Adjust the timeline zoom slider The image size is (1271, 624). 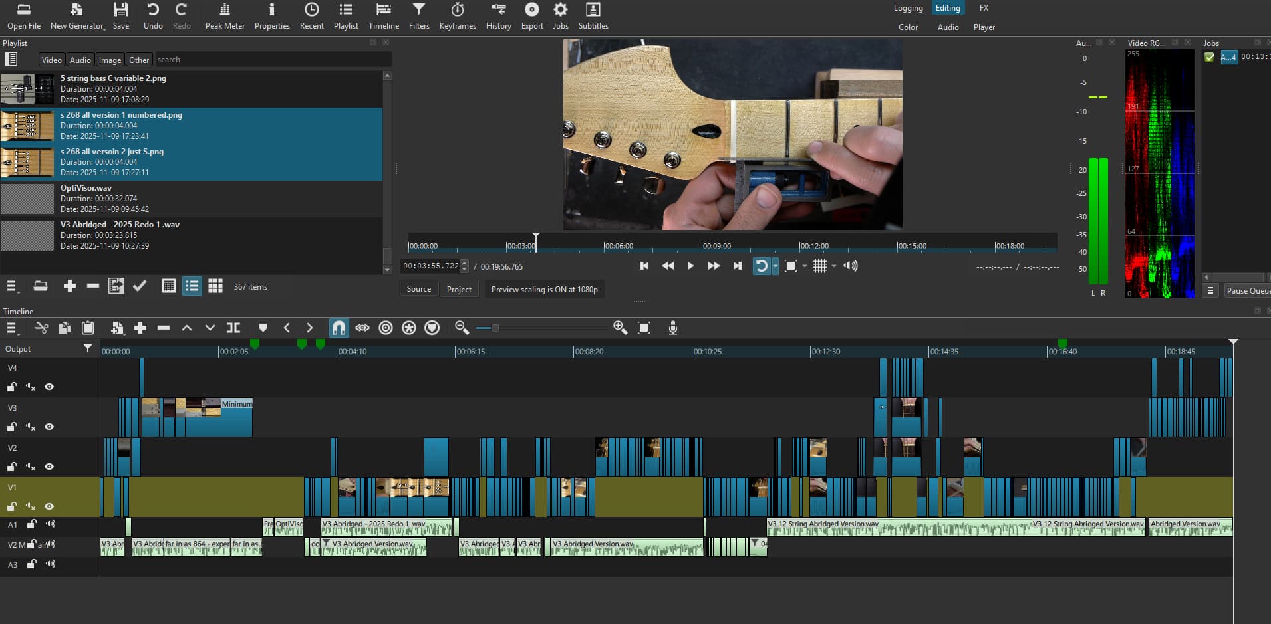tap(495, 328)
